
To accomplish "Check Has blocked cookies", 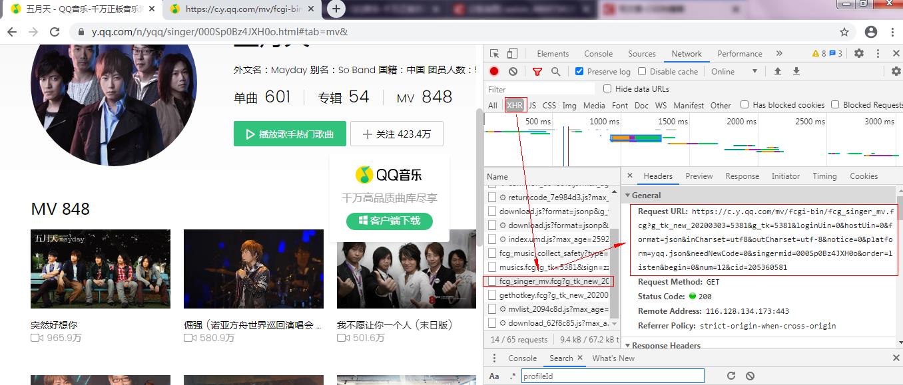I will pos(745,104).
